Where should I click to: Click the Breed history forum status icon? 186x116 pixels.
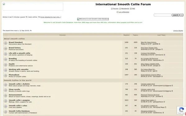pos(6,49)
